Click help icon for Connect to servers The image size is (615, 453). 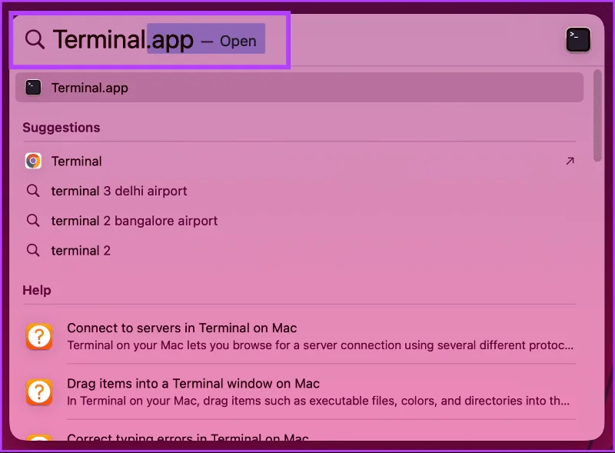click(39, 336)
